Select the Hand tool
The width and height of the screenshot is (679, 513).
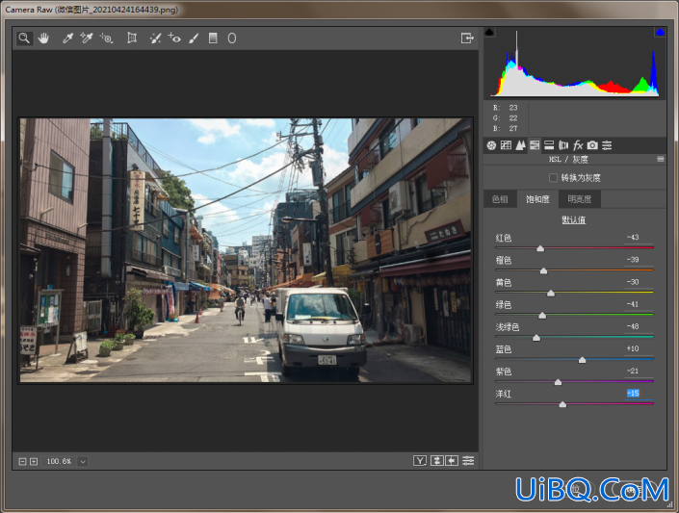point(43,38)
